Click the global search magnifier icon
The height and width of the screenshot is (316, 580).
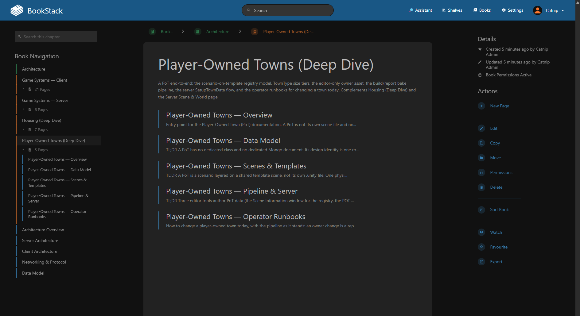pyautogui.click(x=249, y=10)
